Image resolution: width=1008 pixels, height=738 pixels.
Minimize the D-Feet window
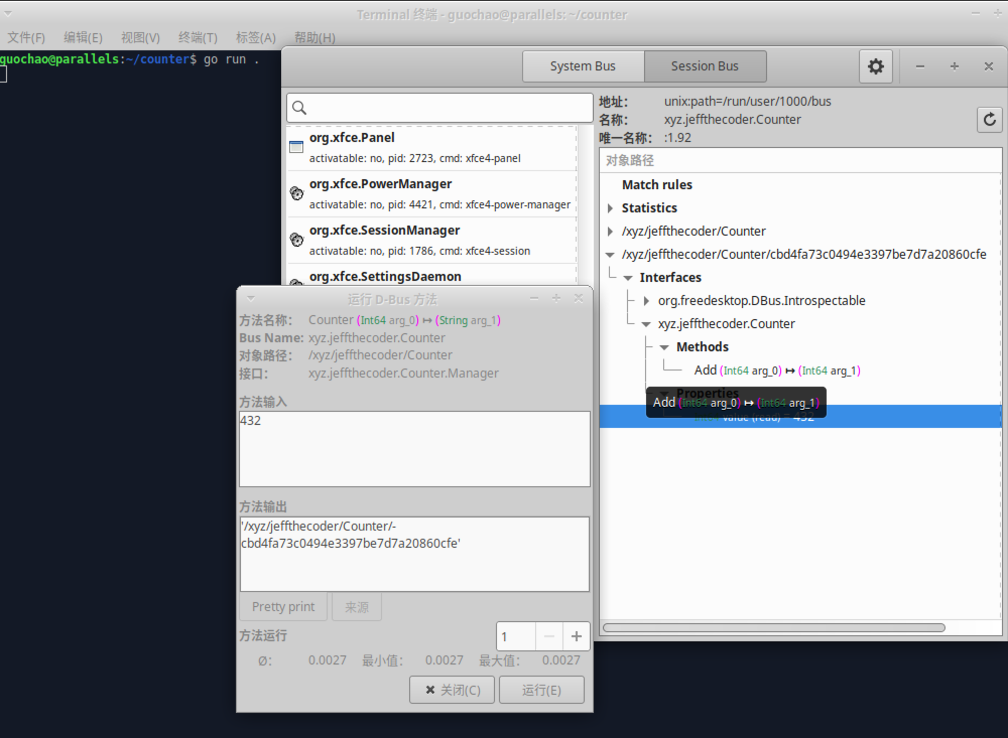[920, 66]
